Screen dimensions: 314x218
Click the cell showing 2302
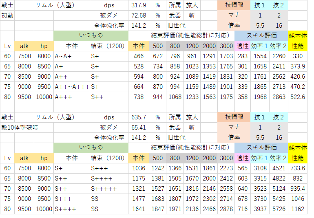209,199
